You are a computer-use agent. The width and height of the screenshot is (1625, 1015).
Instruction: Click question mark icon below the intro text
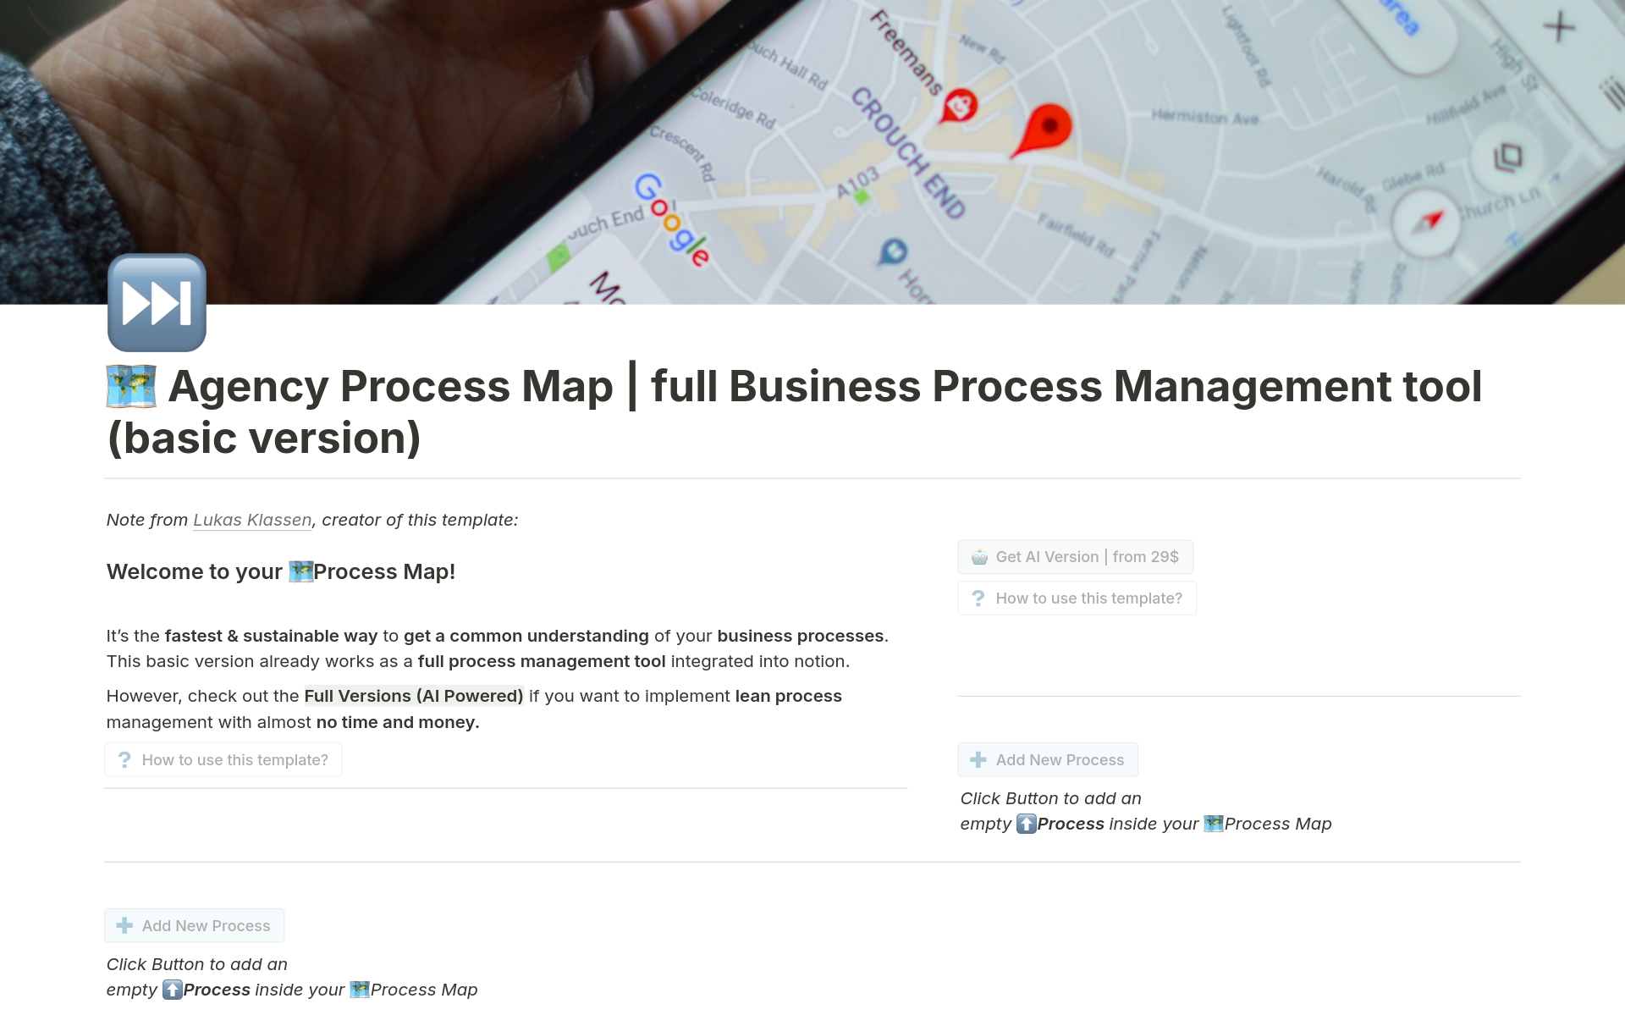click(x=124, y=760)
